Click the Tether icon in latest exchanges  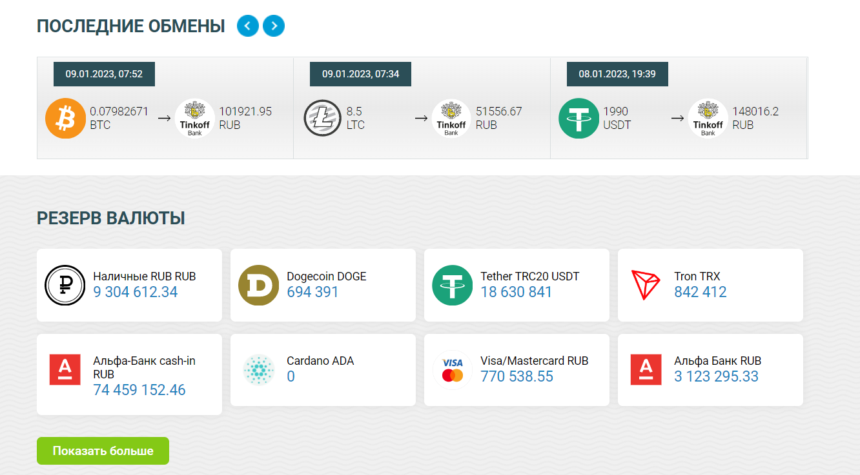click(x=578, y=118)
